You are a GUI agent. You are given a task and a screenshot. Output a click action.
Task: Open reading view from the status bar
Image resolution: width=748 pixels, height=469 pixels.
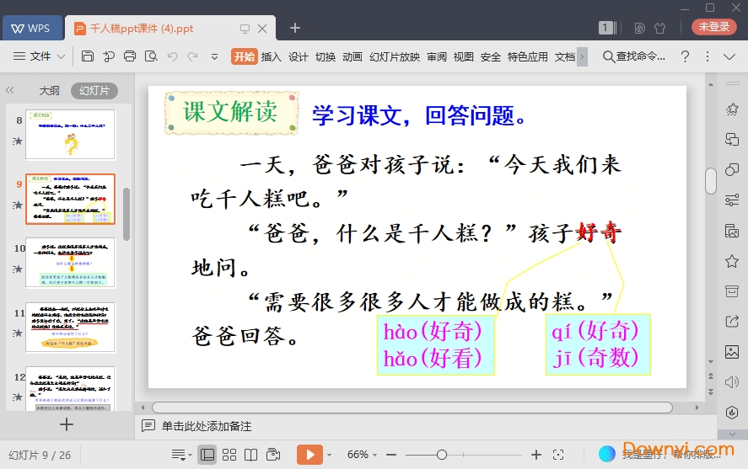pos(250,455)
